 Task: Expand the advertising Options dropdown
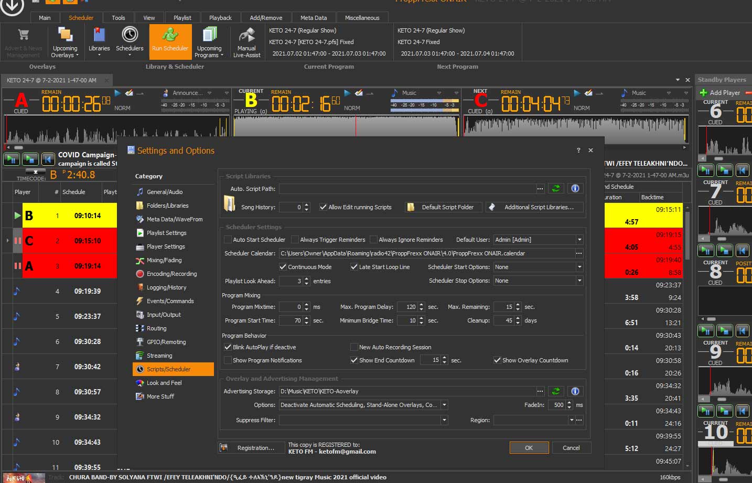coord(444,405)
